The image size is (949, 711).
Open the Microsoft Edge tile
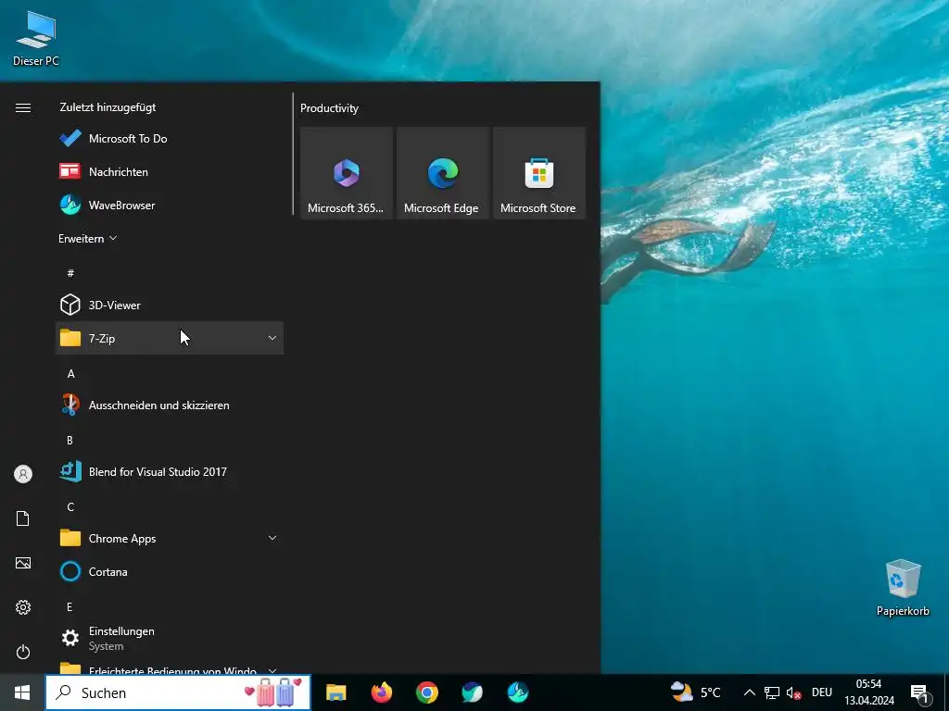tap(442, 173)
